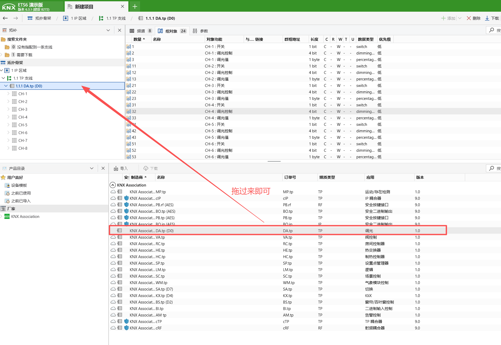Collapse the 1.1 TP 支线 tree node
Image resolution: width=501 pixels, height=345 pixels.
(x=3, y=78)
